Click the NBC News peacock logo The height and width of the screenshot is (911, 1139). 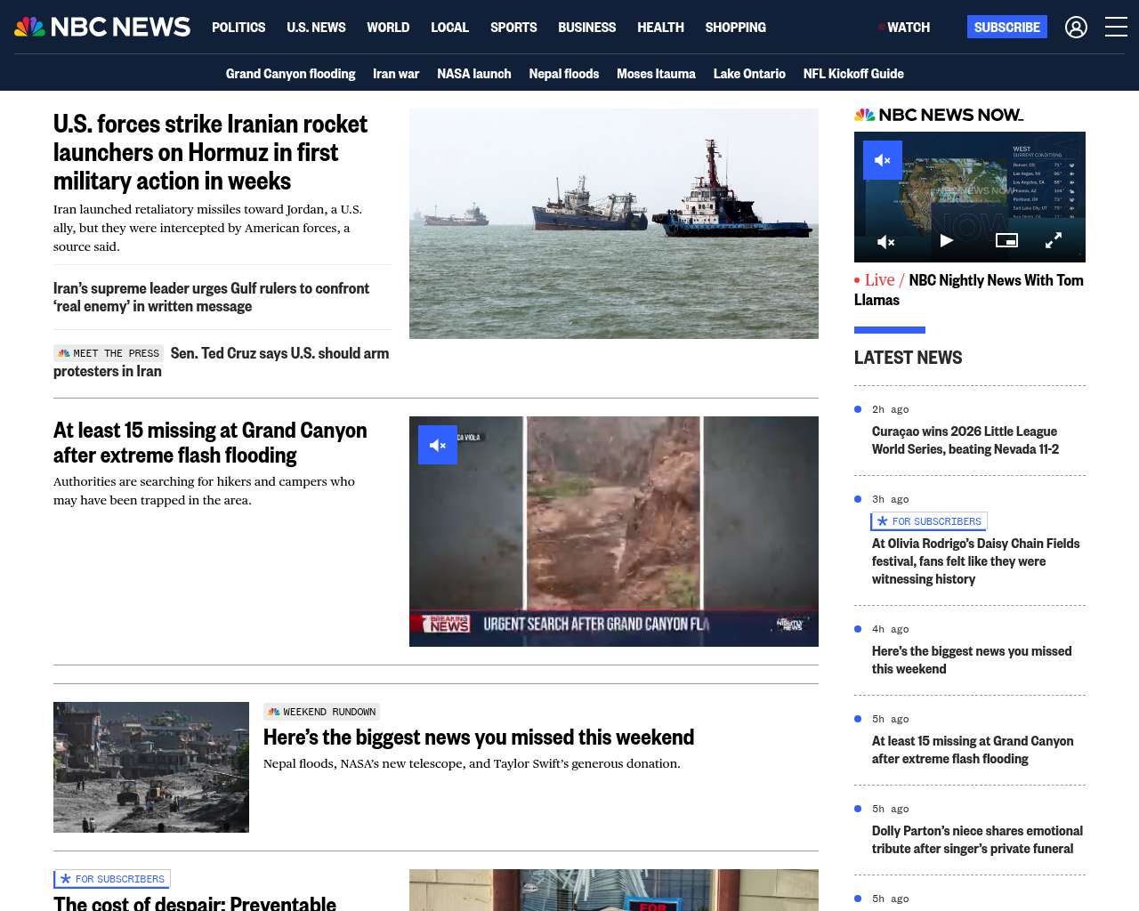click(x=102, y=27)
